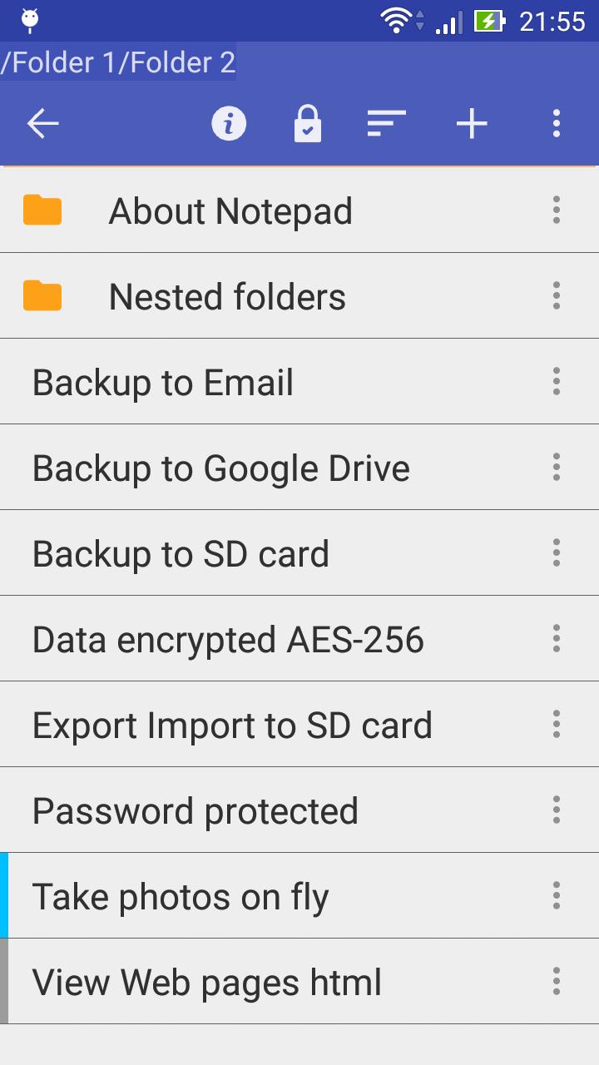Open the toolbar overflow menu
This screenshot has height=1065, width=599.
[557, 124]
